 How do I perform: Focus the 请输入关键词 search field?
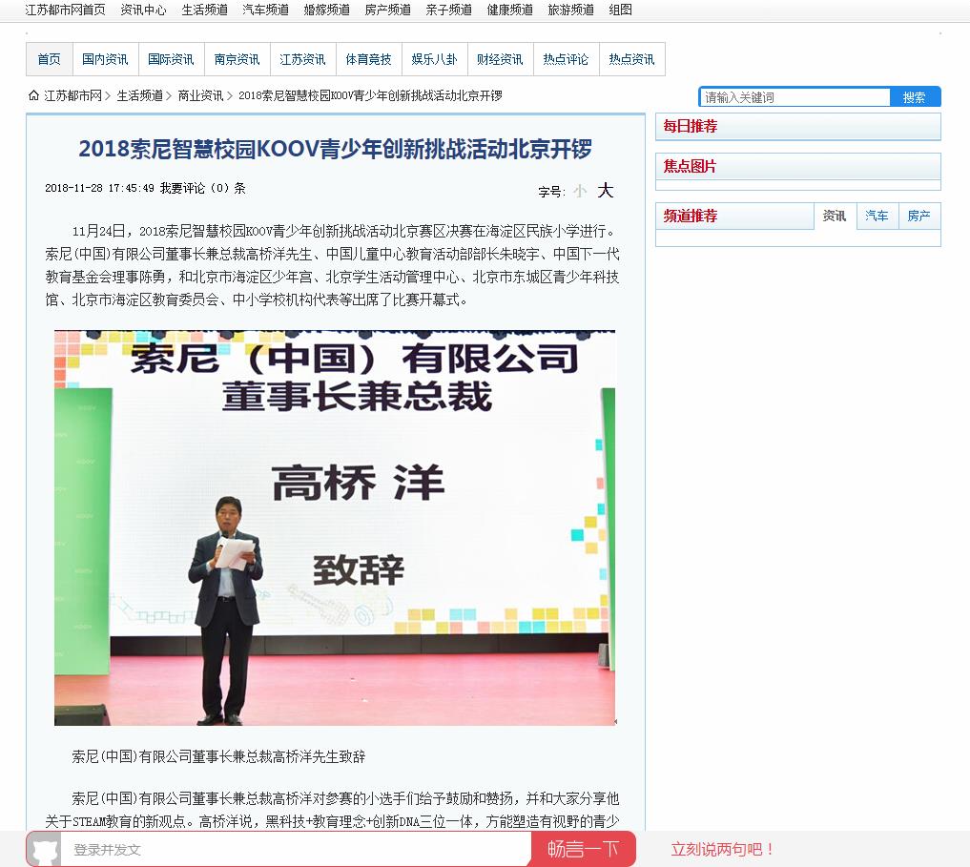(795, 97)
